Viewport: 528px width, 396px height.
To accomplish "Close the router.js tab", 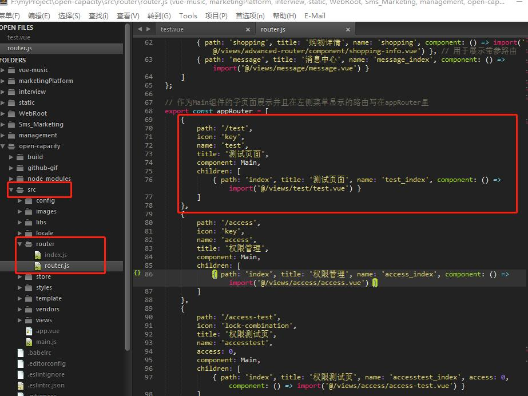I will [x=348, y=30].
